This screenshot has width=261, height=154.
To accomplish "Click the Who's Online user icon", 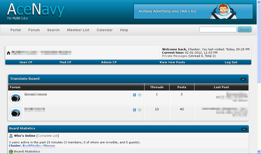I will [x=11, y=136].
